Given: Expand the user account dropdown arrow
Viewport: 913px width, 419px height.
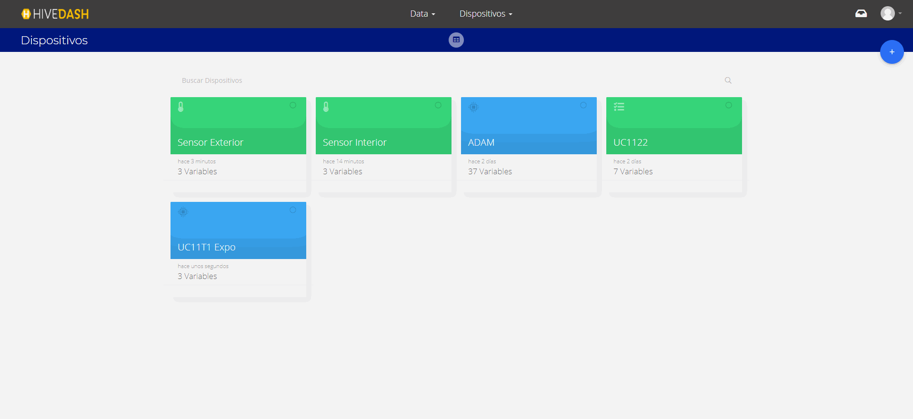Looking at the screenshot, I should [x=900, y=13].
